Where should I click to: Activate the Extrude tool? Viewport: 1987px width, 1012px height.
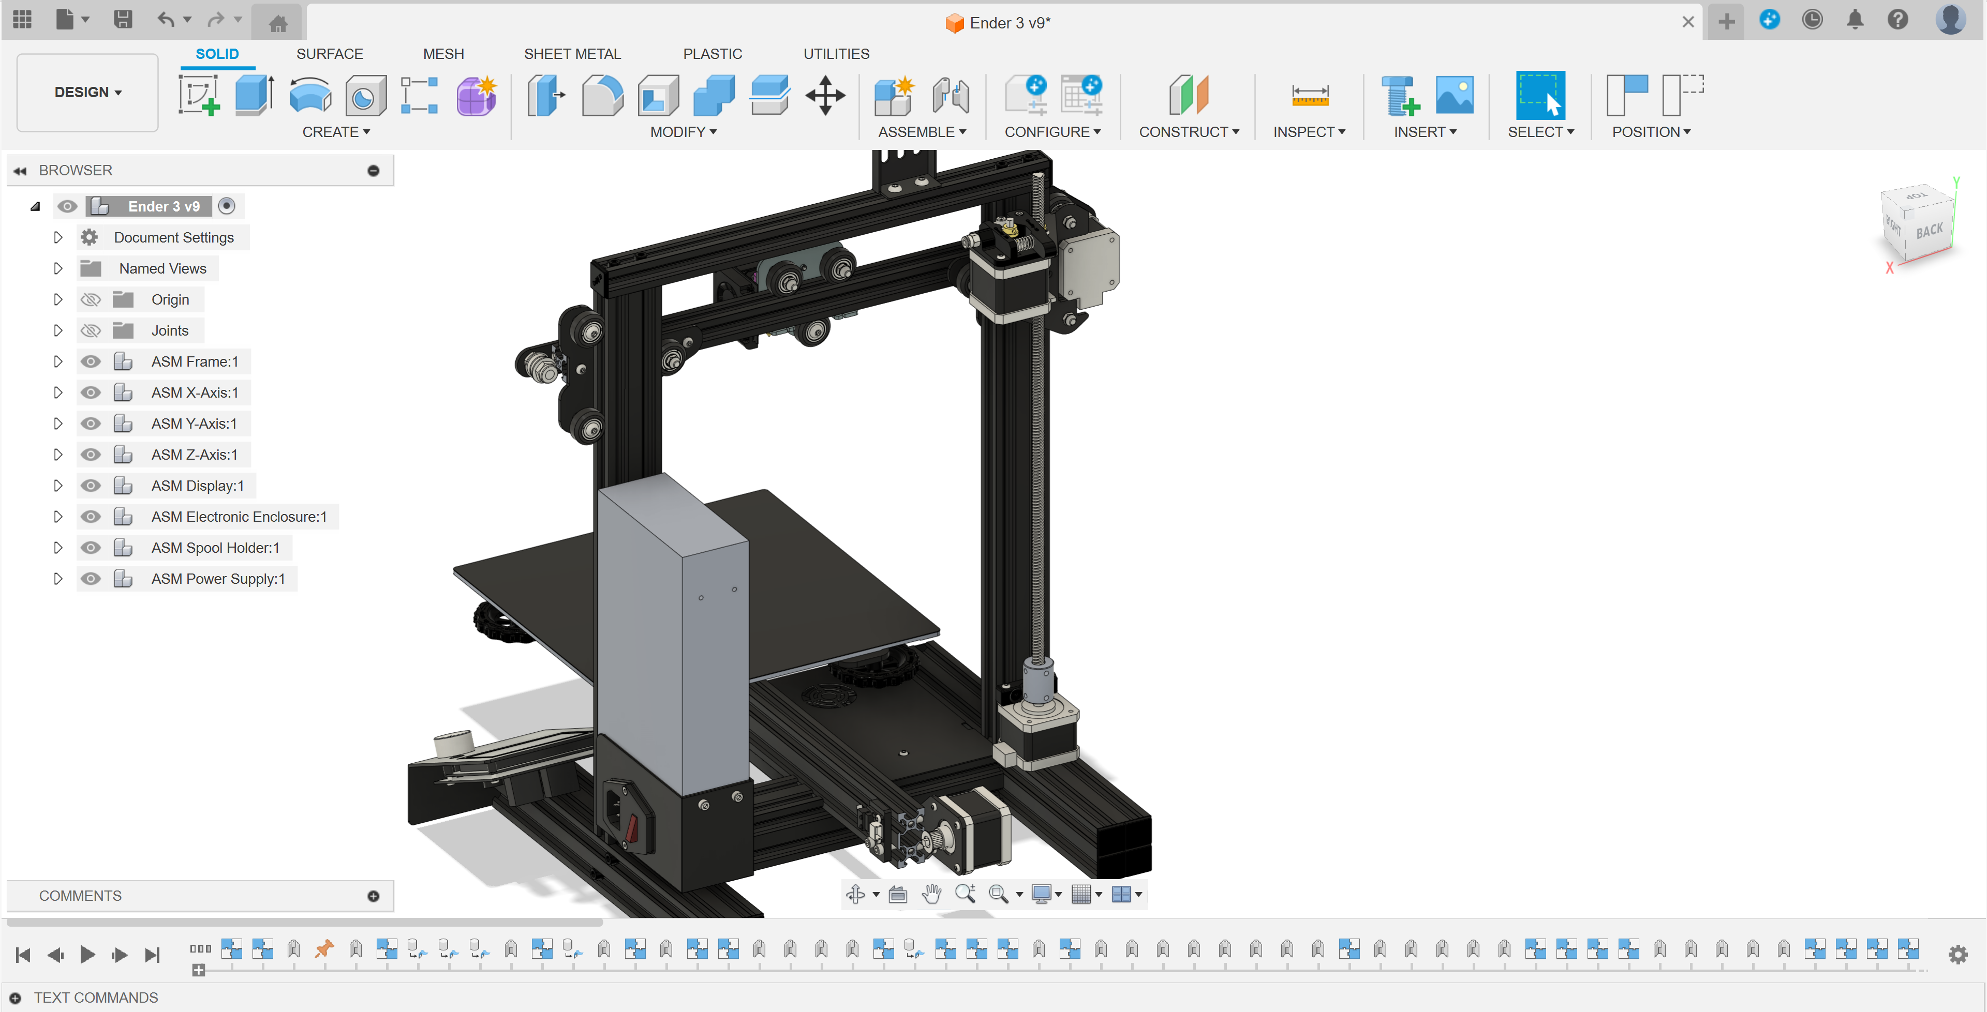[x=252, y=96]
